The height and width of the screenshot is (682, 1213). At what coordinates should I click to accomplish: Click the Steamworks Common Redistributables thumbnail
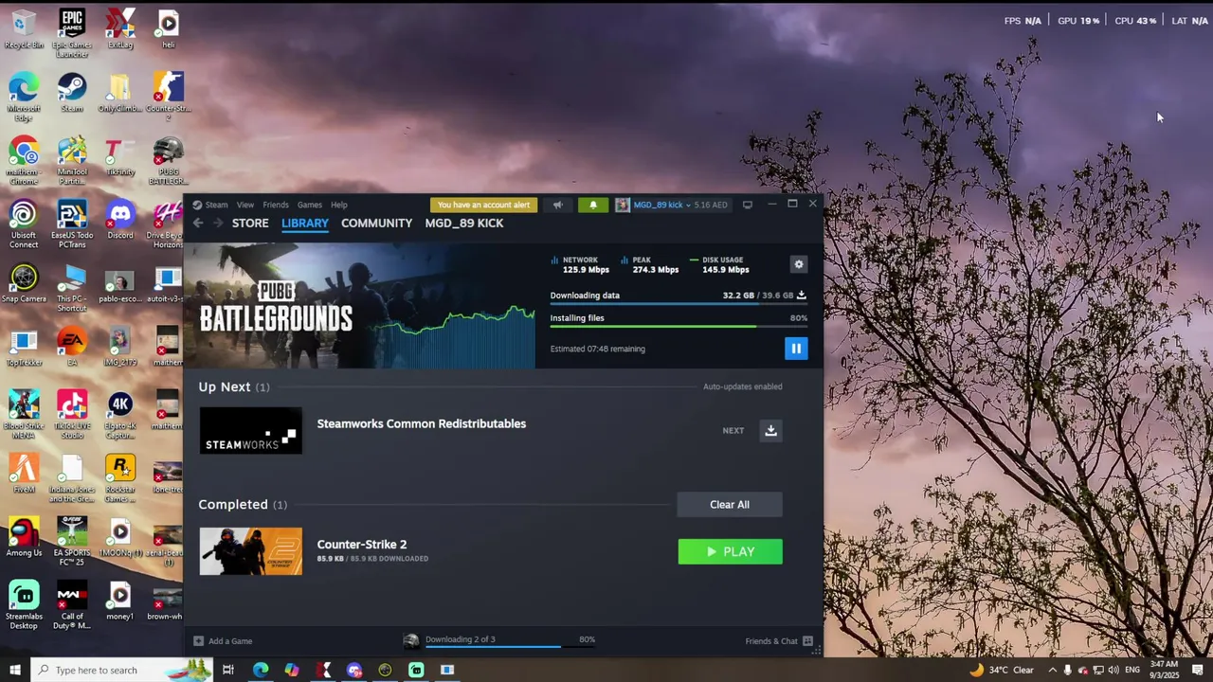250,431
